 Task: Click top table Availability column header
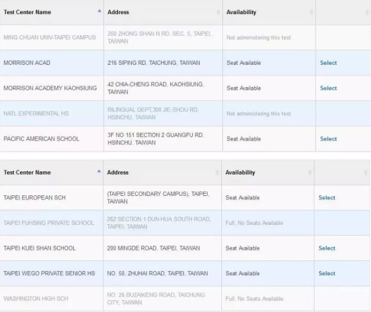(x=241, y=12)
